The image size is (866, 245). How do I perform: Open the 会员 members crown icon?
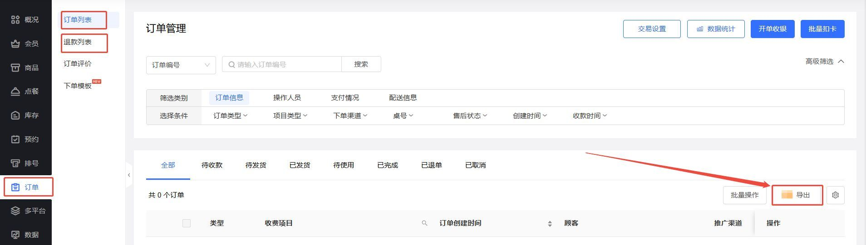point(15,43)
